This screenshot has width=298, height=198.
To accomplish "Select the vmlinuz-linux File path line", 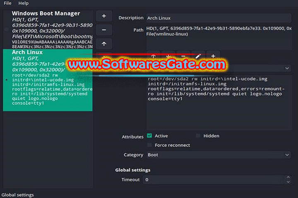I will 167,34.
